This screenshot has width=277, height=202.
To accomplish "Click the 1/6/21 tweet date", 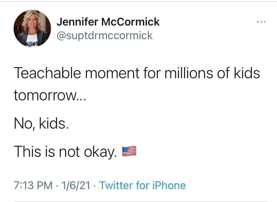I will [76, 185].
